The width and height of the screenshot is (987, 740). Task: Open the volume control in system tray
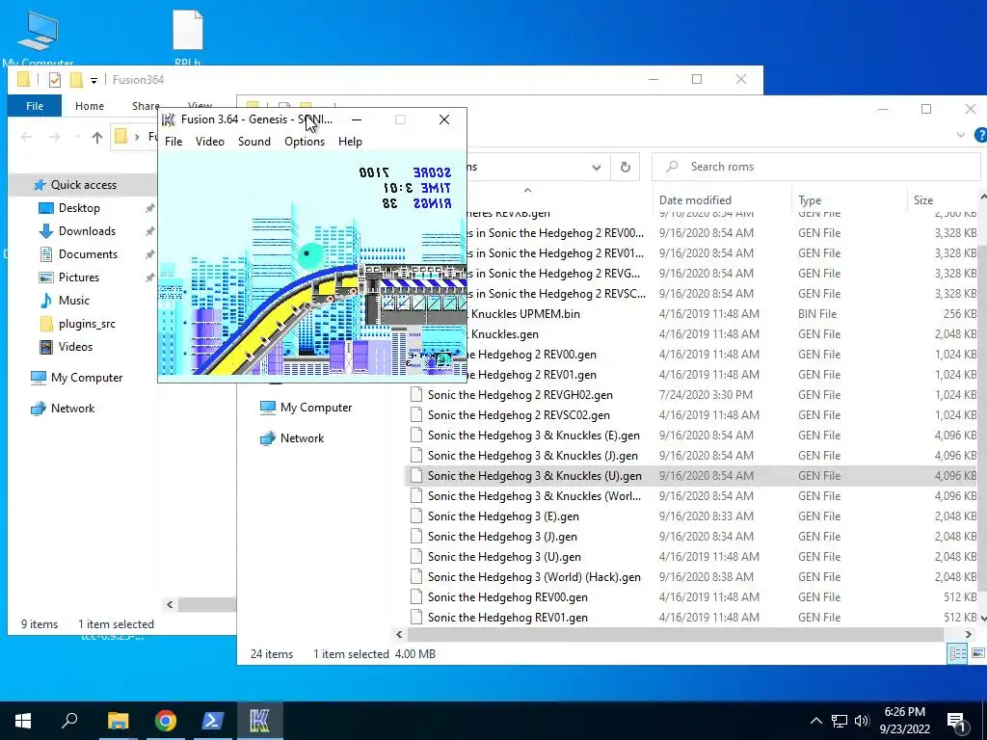[x=862, y=721]
